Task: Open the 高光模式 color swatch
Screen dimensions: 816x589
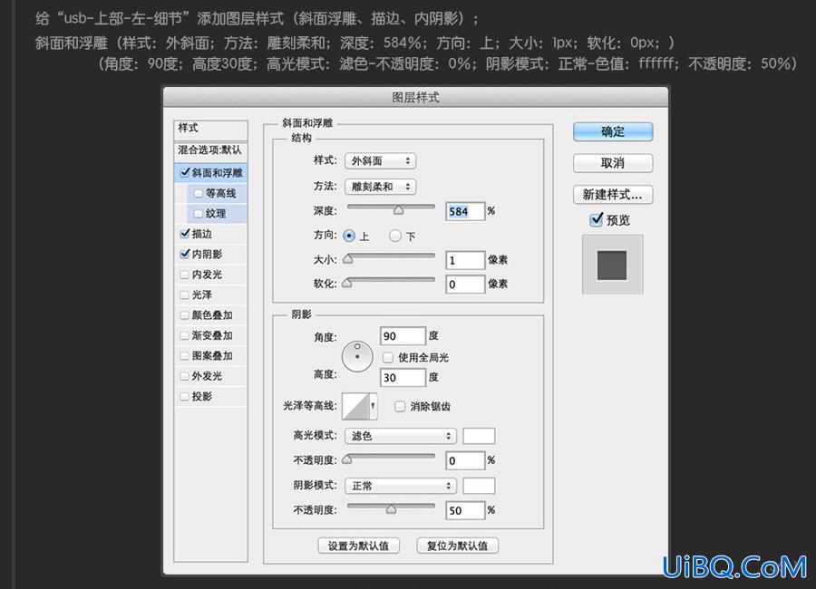Action: 479,436
